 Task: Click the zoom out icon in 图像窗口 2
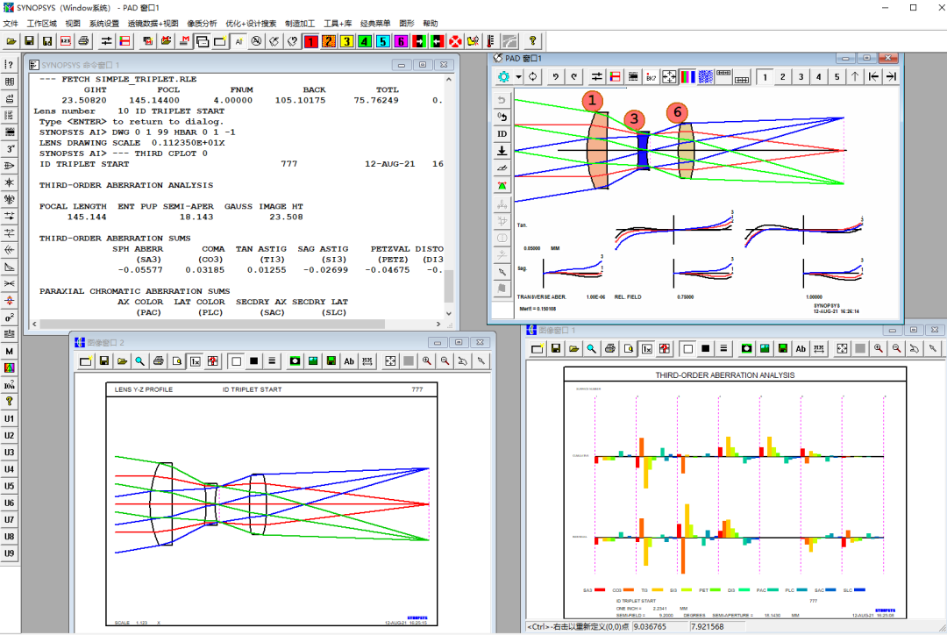445,360
